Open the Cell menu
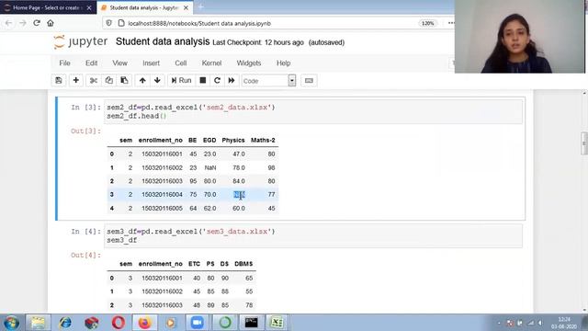This screenshot has height=331, width=588. click(181, 63)
